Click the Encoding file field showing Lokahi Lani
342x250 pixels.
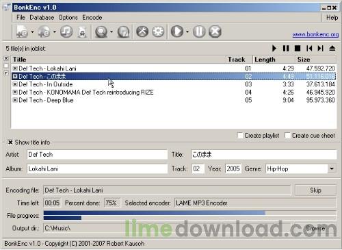167,190
